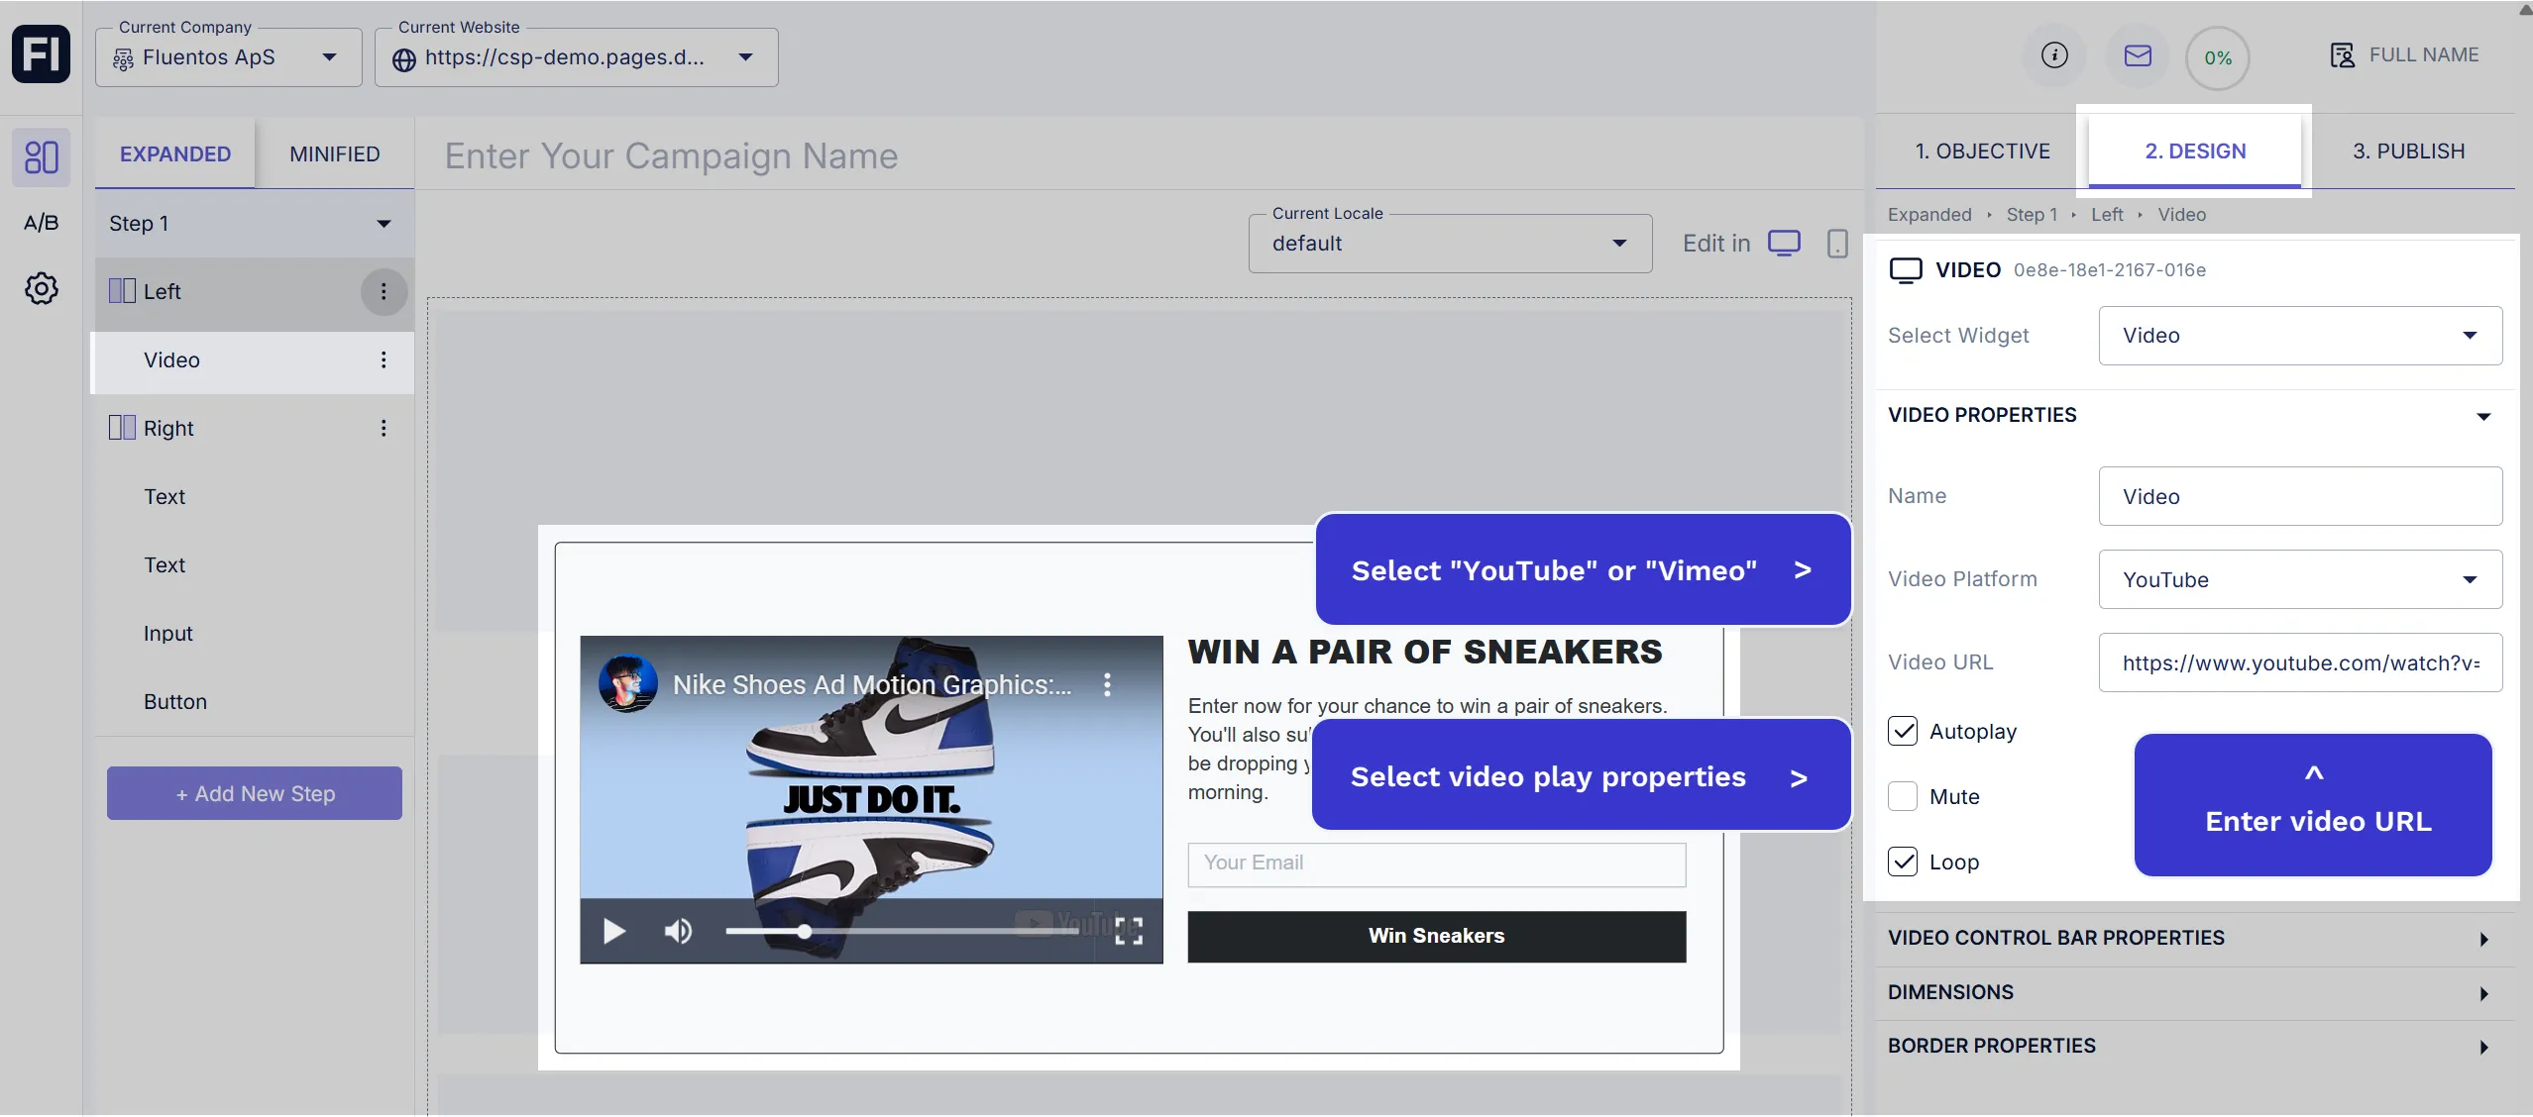Click the Add New Step button
This screenshot has width=2533, height=1117.
point(255,793)
